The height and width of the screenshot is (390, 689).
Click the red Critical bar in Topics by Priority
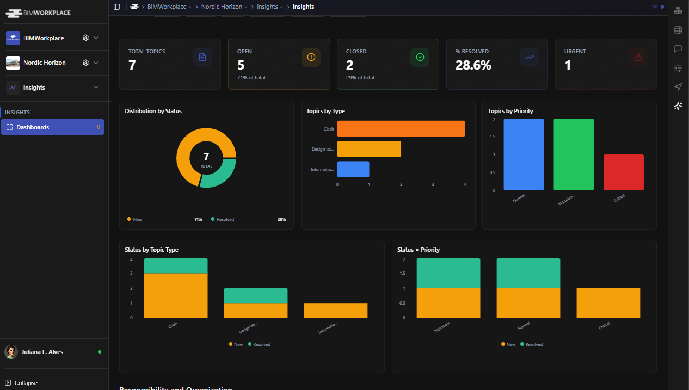coord(624,172)
